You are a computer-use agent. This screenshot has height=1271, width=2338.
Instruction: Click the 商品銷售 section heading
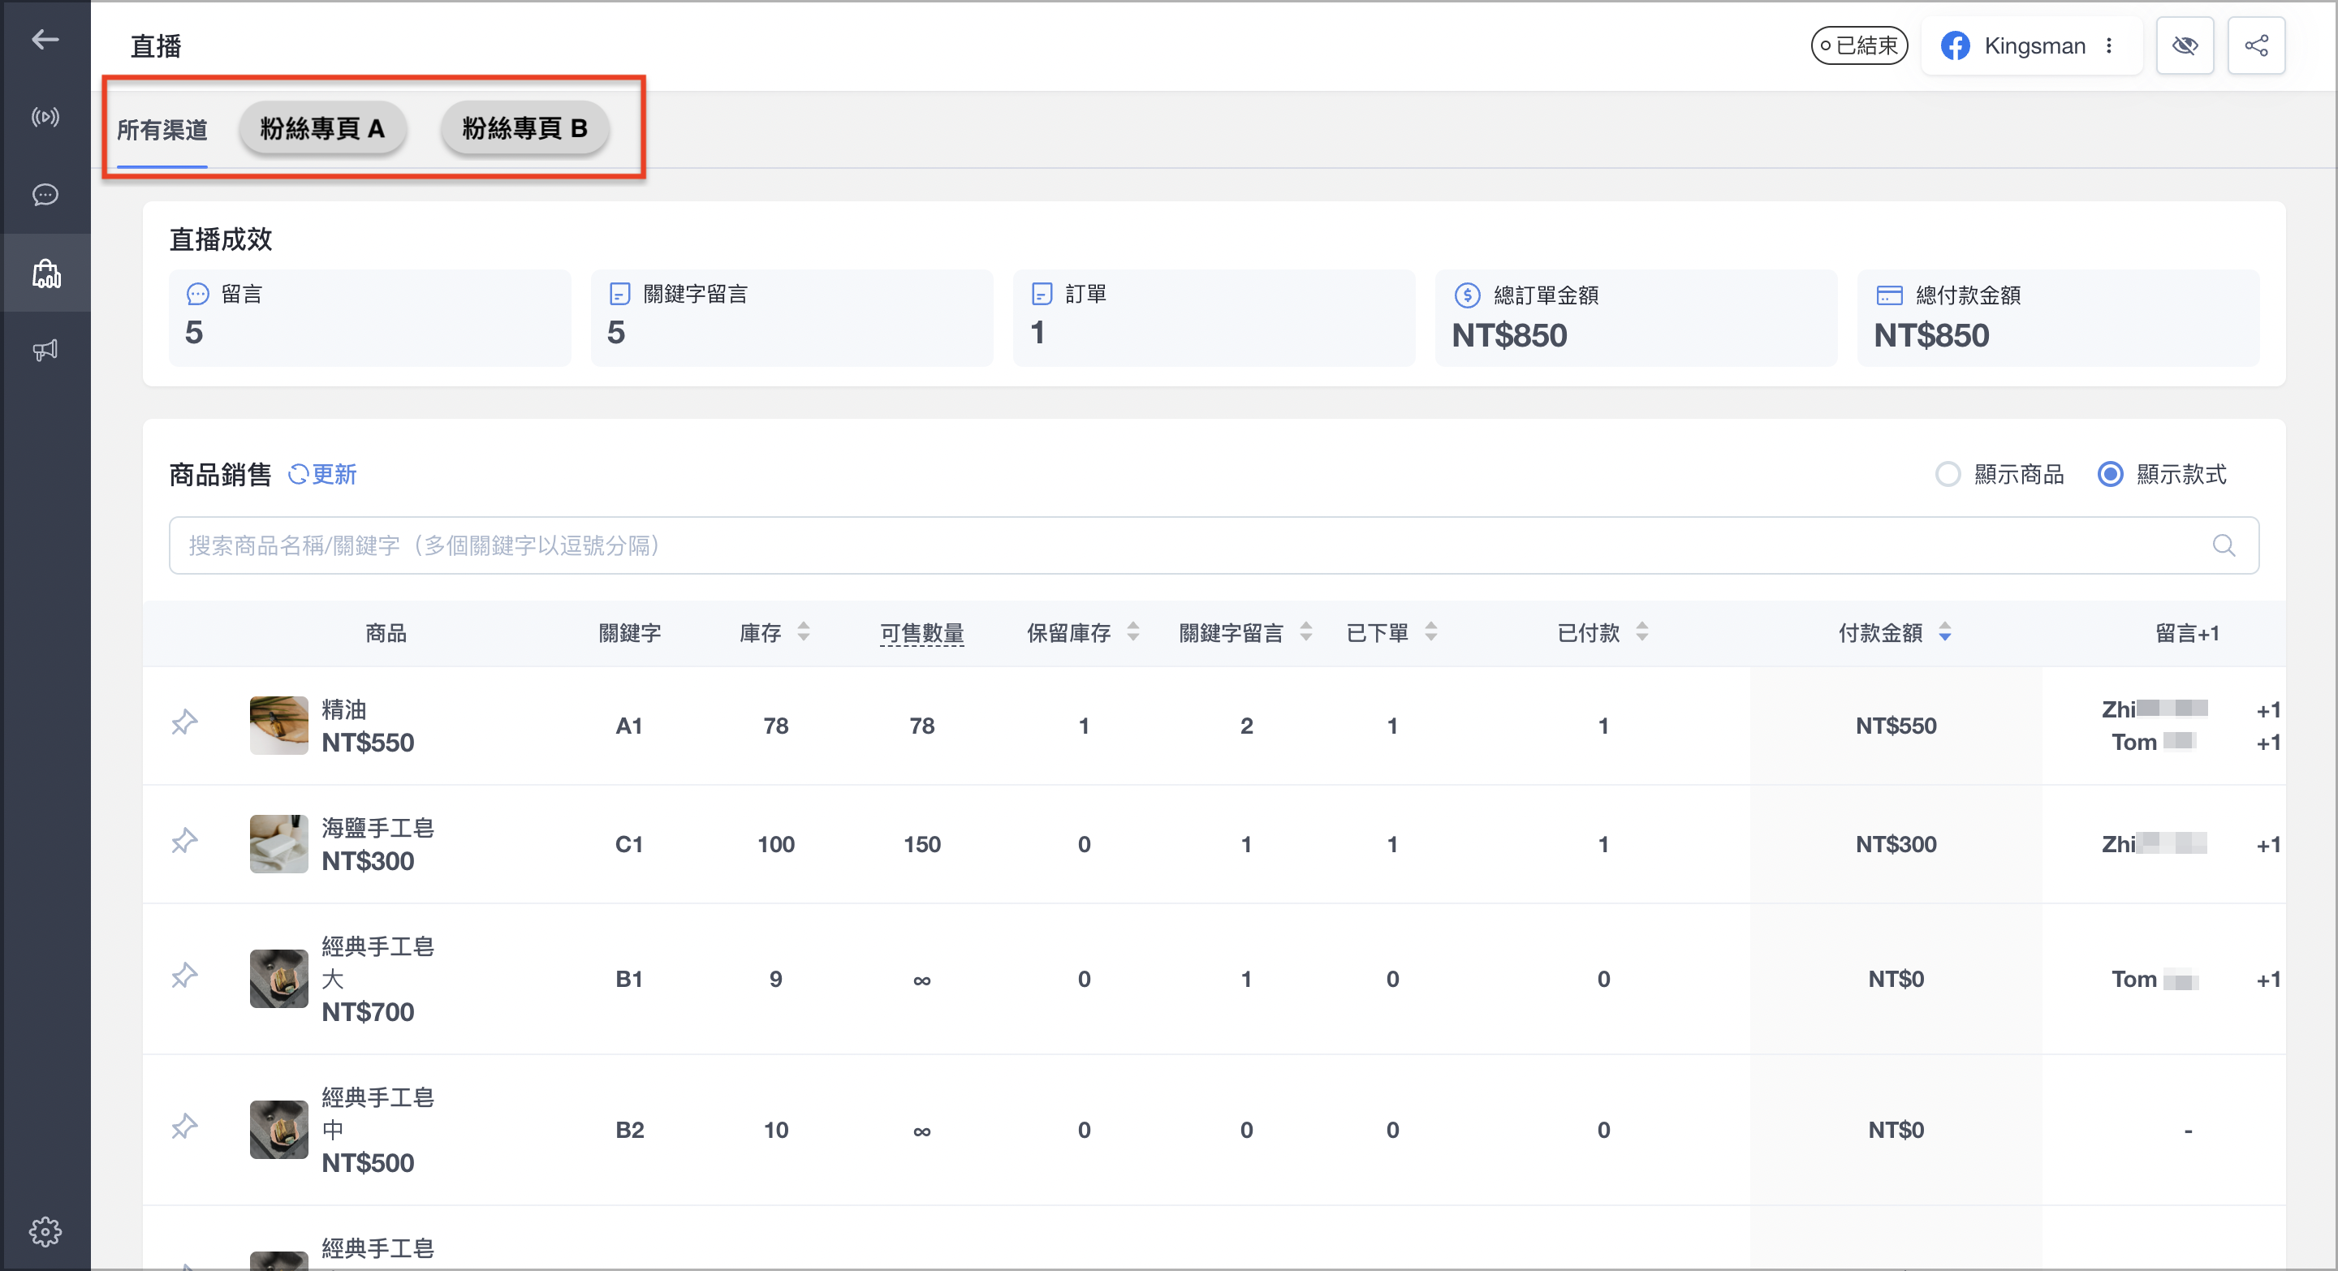221,475
